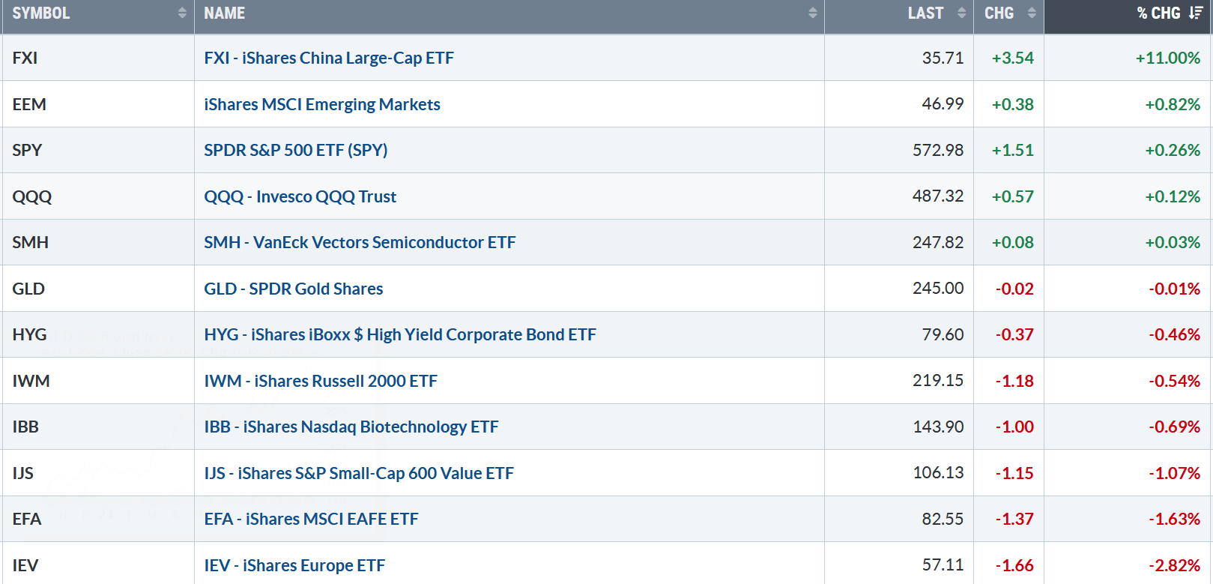Click the LAST column header label
This screenshot has width=1213, height=584.
tap(926, 13)
